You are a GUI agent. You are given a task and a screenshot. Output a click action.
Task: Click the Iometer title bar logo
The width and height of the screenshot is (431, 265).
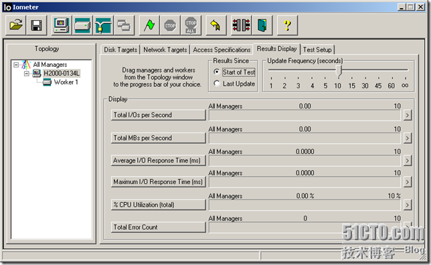(7, 7)
